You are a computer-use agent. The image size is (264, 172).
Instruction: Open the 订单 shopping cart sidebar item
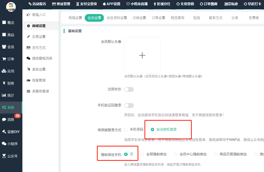(8, 59)
